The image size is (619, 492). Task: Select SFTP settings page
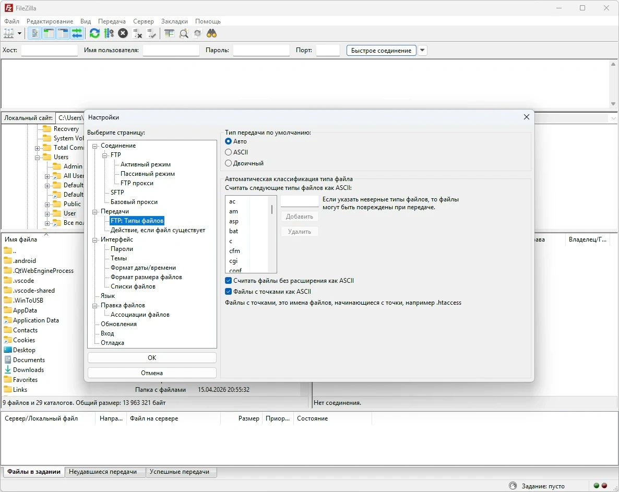(117, 193)
